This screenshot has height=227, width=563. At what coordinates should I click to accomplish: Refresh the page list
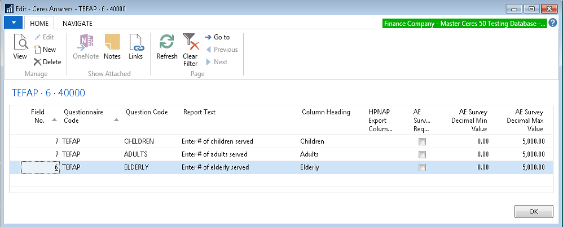(x=166, y=46)
